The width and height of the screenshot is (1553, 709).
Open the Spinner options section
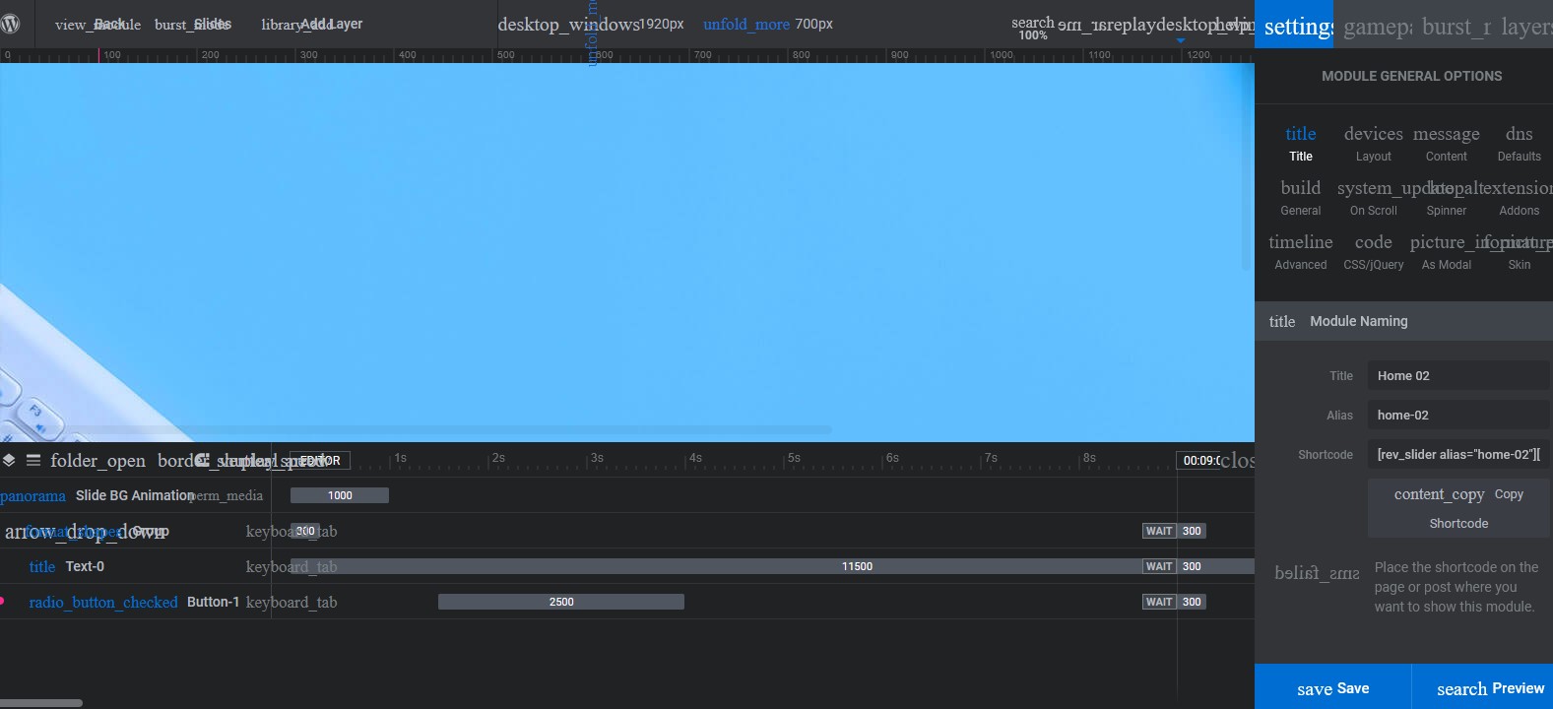[1446, 198]
